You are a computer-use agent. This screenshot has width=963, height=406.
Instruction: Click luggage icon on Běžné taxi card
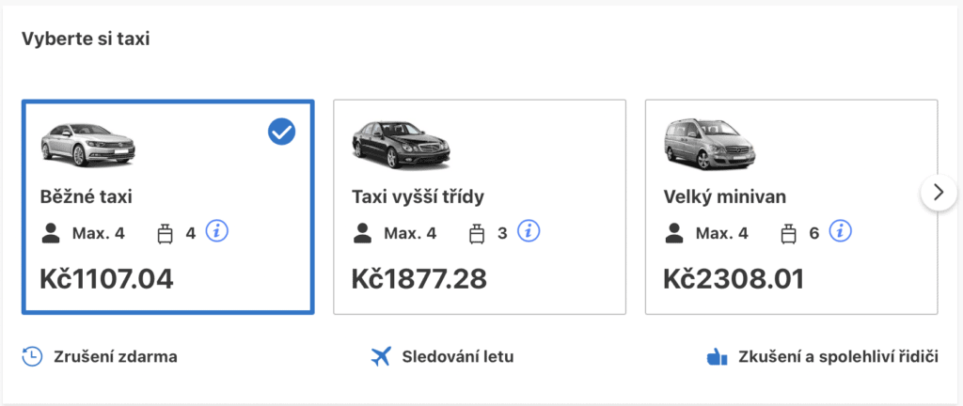[166, 234]
